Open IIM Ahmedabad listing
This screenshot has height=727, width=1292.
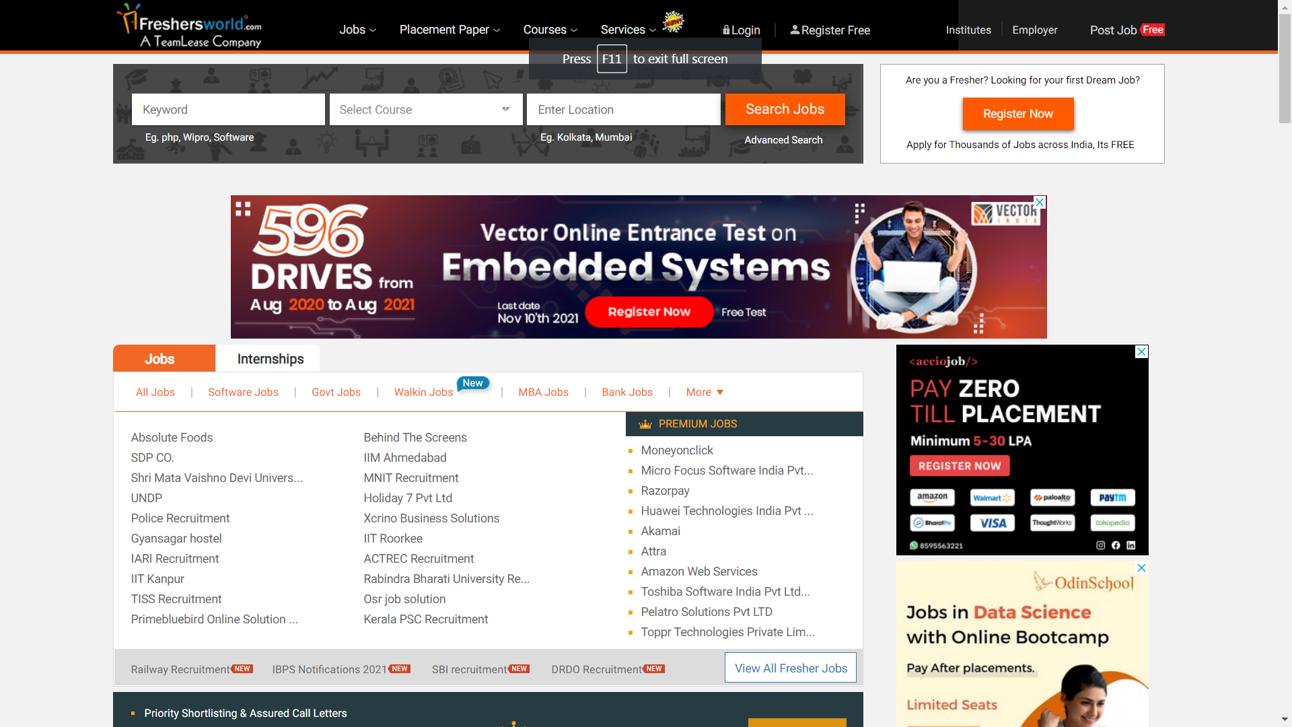[405, 458]
